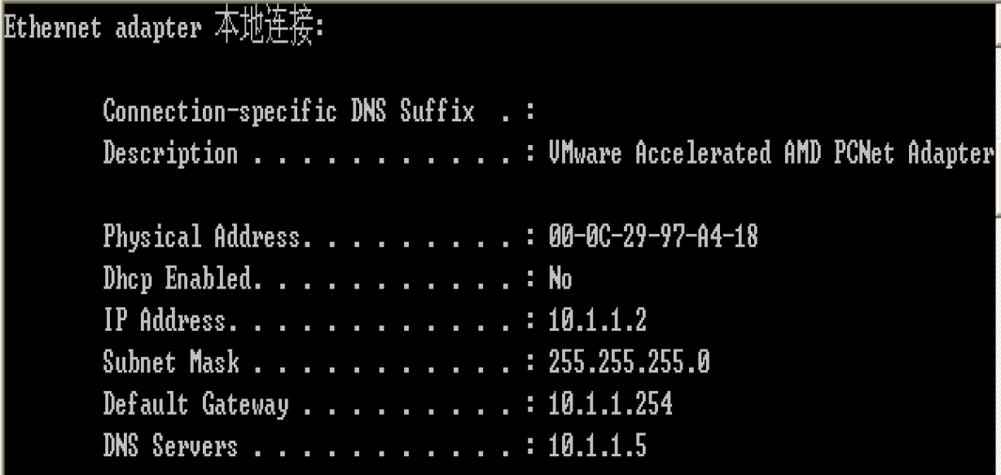Screen dimensions: 1001x475
Task: Click the Connection-specific DNS Suffix label
Action: (288, 111)
